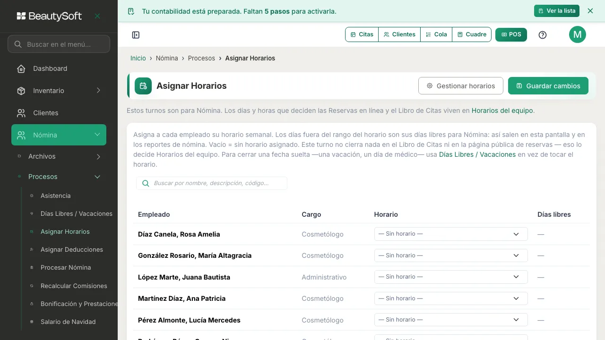Close the sidebar with the green X
Screen dimensions: 605x340
tap(97, 16)
